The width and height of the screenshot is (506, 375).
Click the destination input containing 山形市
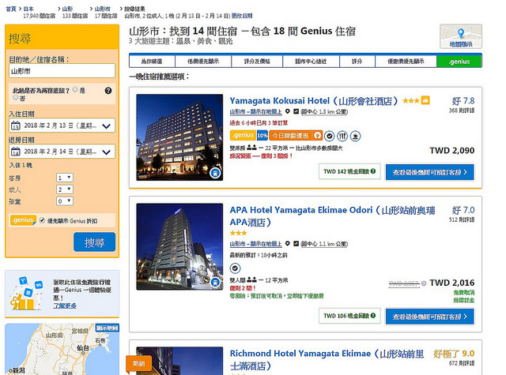click(62, 71)
